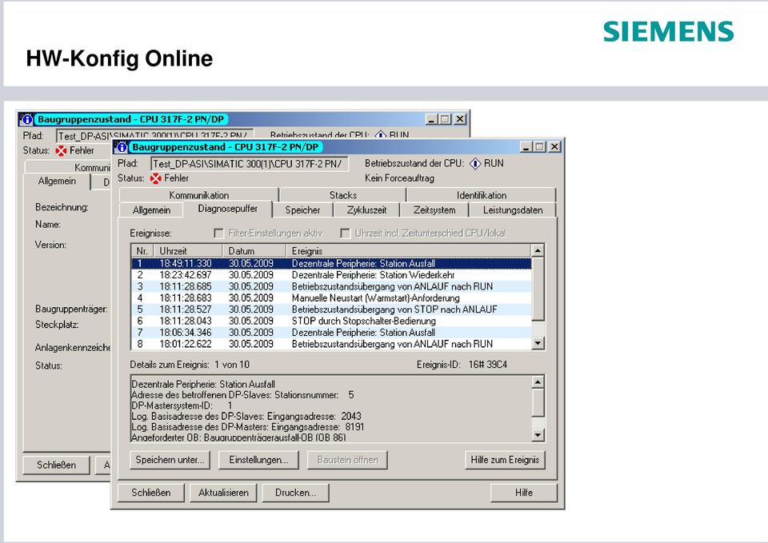Select event 8 at 18:01:22.622

pos(331,344)
